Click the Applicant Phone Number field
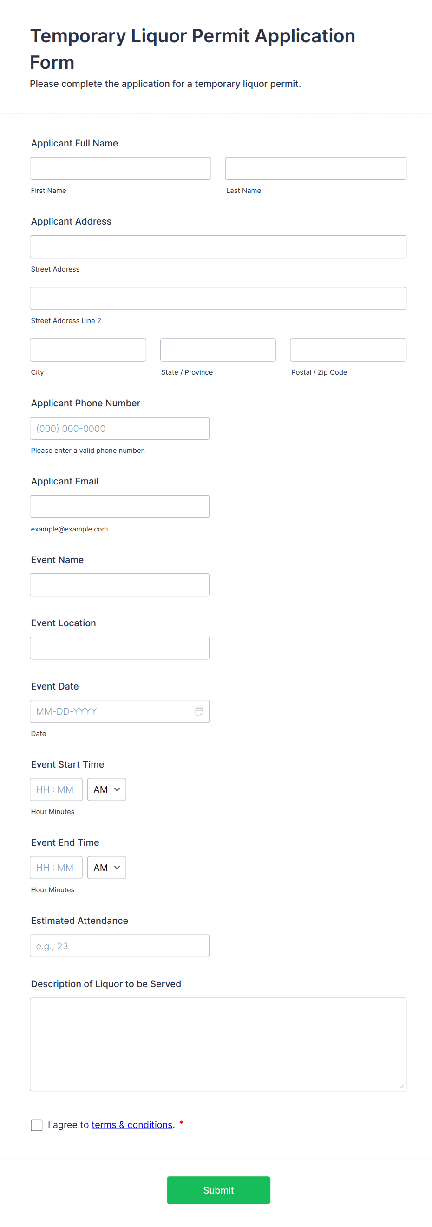 [120, 428]
